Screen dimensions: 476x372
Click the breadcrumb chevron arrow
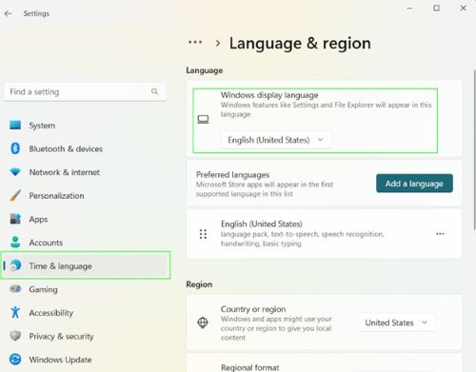(x=218, y=43)
